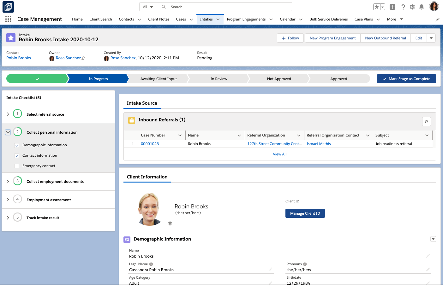
Task: Click the Help question mark icon
Action: [x=403, y=7]
